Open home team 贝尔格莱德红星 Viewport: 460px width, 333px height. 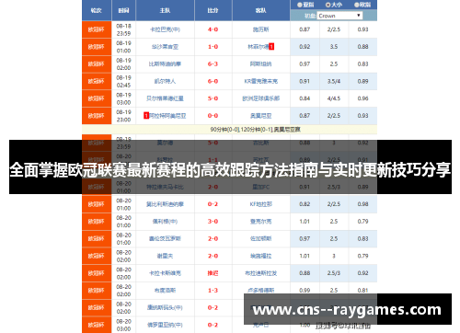pos(165,98)
